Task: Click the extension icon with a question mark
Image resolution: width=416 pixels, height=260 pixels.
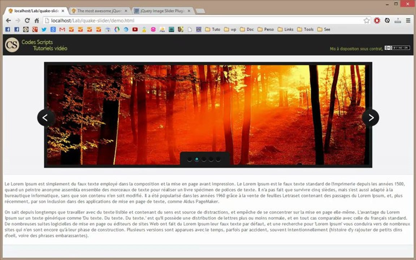Action: click(x=398, y=21)
